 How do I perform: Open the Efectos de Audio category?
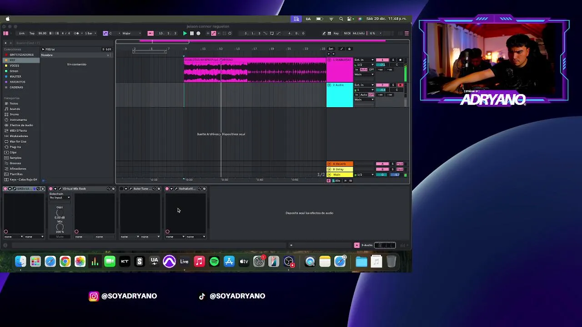21,125
